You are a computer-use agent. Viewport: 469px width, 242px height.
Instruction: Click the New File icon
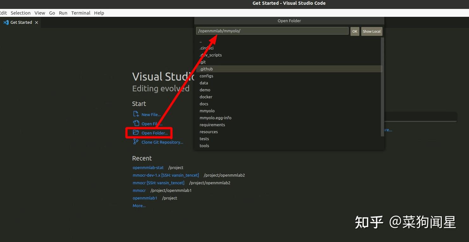point(136,114)
